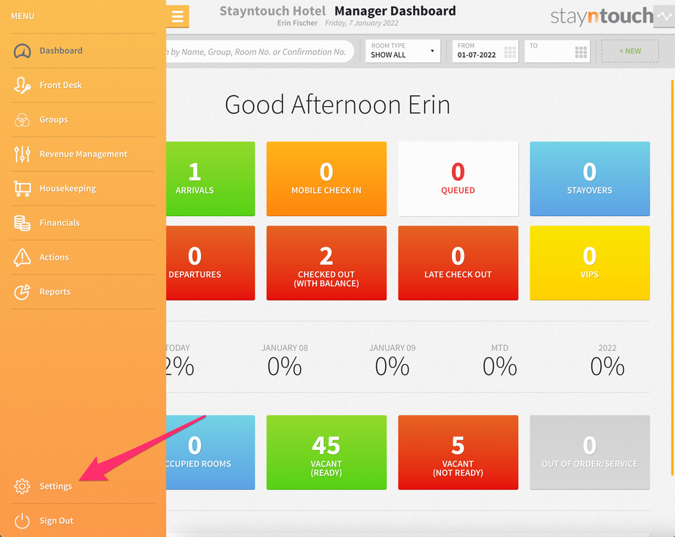The height and width of the screenshot is (537, 675).
Task: Open the From date calendar icon
Action: coord(510,53)
